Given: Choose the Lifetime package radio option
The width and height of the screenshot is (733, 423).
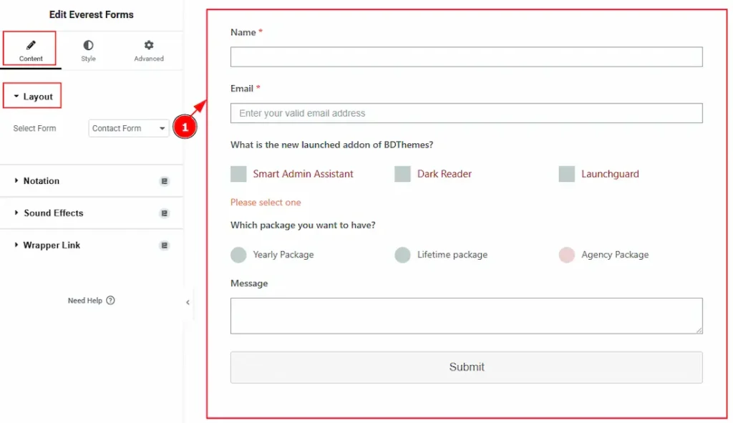Looking at the screenshot, I should point(402,255).
